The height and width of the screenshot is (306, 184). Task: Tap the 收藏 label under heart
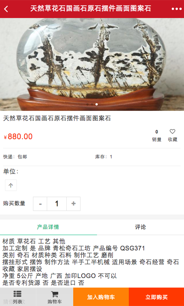[x=172, y=140]
